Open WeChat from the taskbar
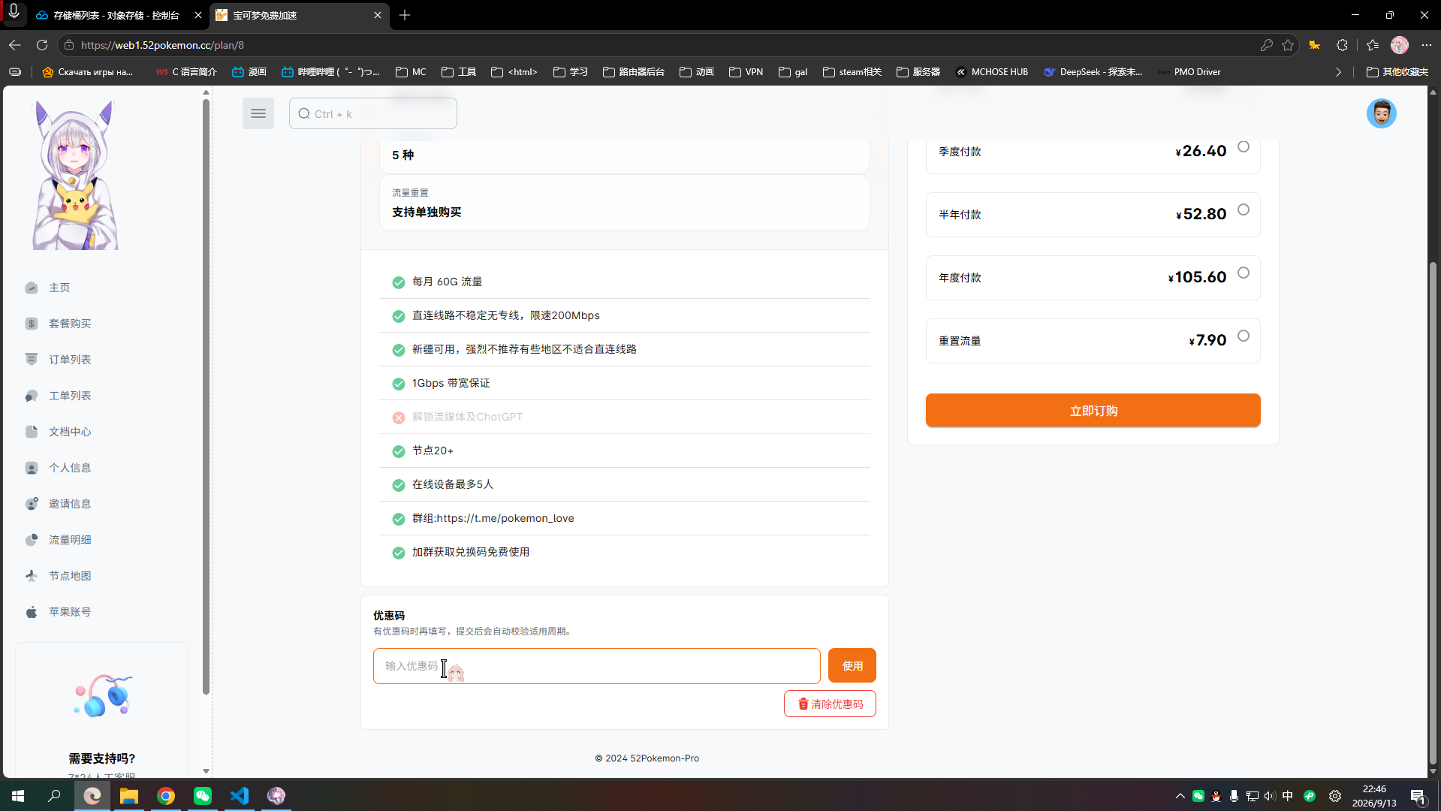Viewport: 1441px width, 811px height. pos(203,796)
